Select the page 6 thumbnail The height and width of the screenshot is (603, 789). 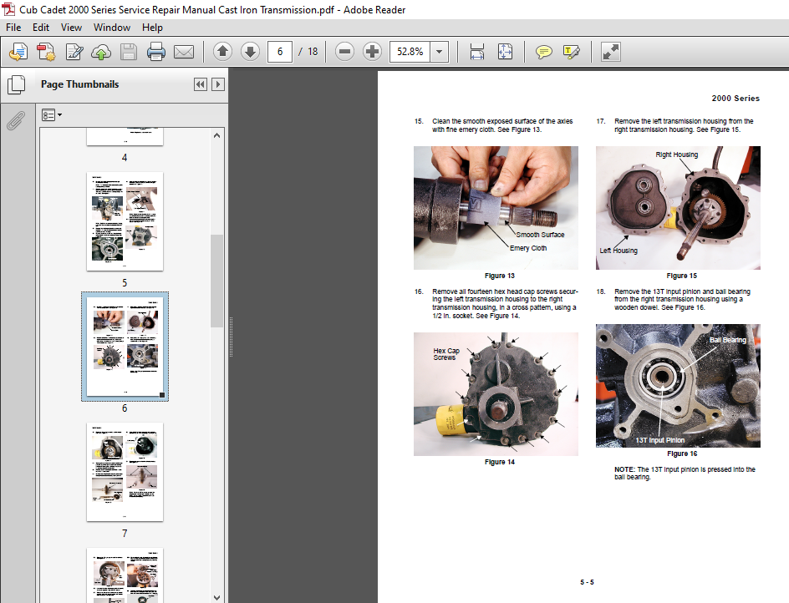point(125,347)
